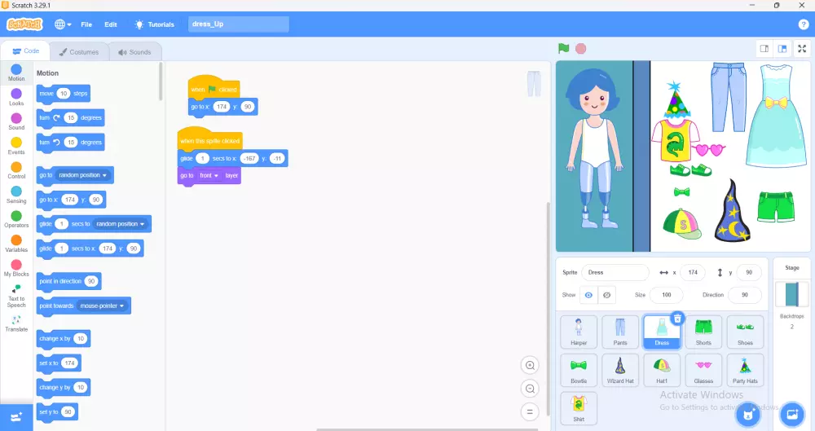Screen dimensions: 815x431
Task: Click the turn counterclockwise 15 degrees block
Action: pos(70,143)
